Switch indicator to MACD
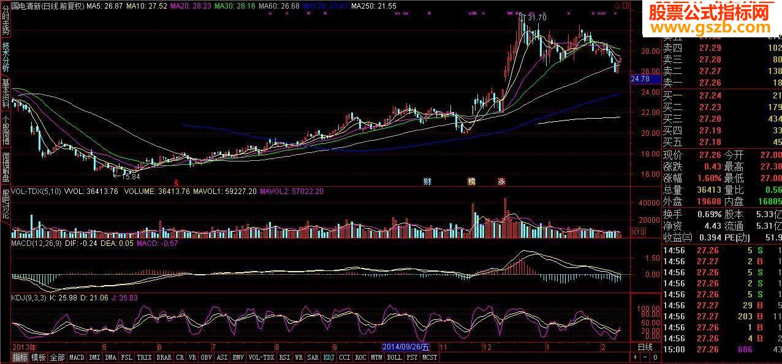The image size is (782, 364). (77, 357)
